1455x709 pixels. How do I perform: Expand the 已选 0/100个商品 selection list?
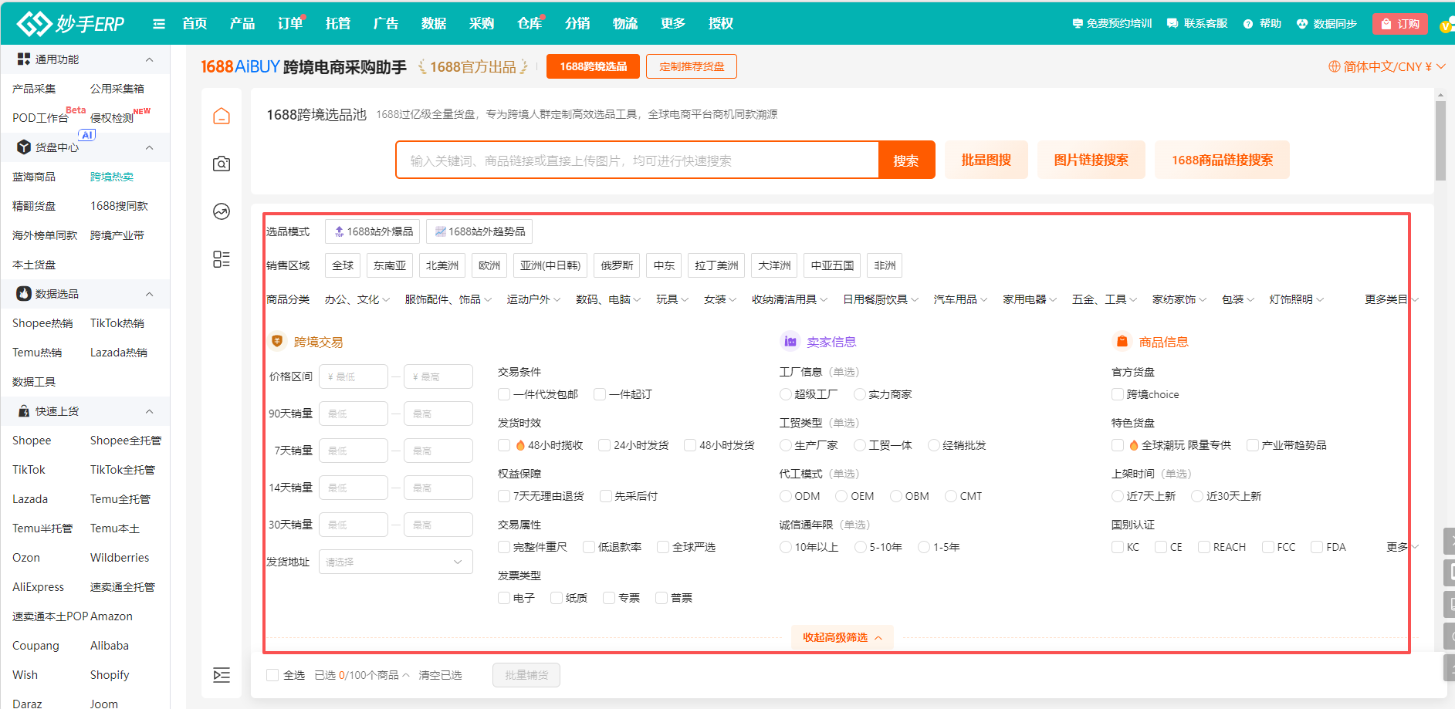point(362,675)
